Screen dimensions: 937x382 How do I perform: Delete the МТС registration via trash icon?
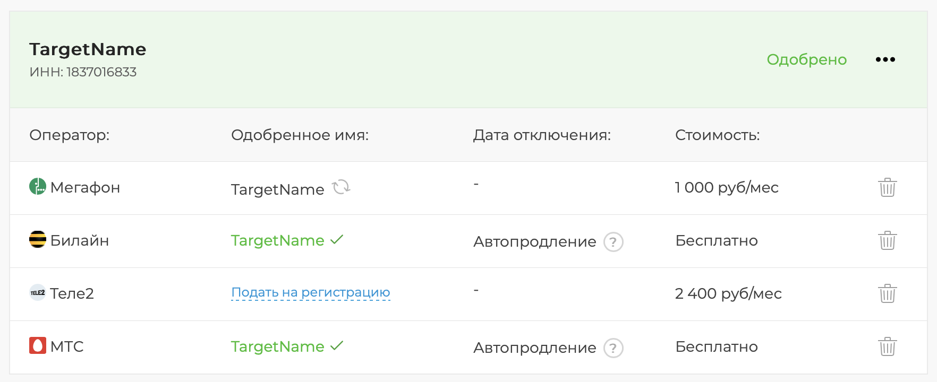[887, 346]
